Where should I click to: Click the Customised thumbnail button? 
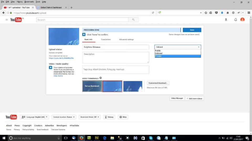point(158,83)
